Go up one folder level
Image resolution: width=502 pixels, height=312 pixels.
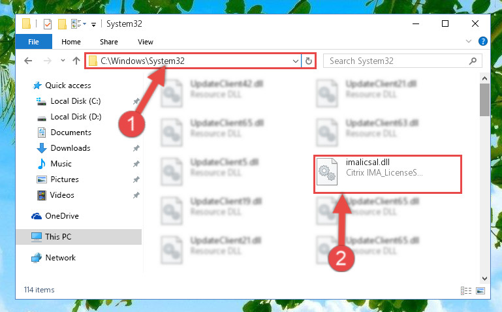click(x=76, y=61)
